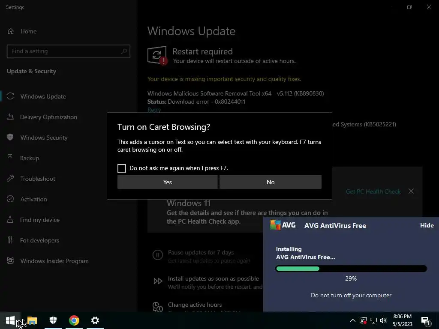
Task: Click the Backup arrow icon
Action: (x=10, y=158)
